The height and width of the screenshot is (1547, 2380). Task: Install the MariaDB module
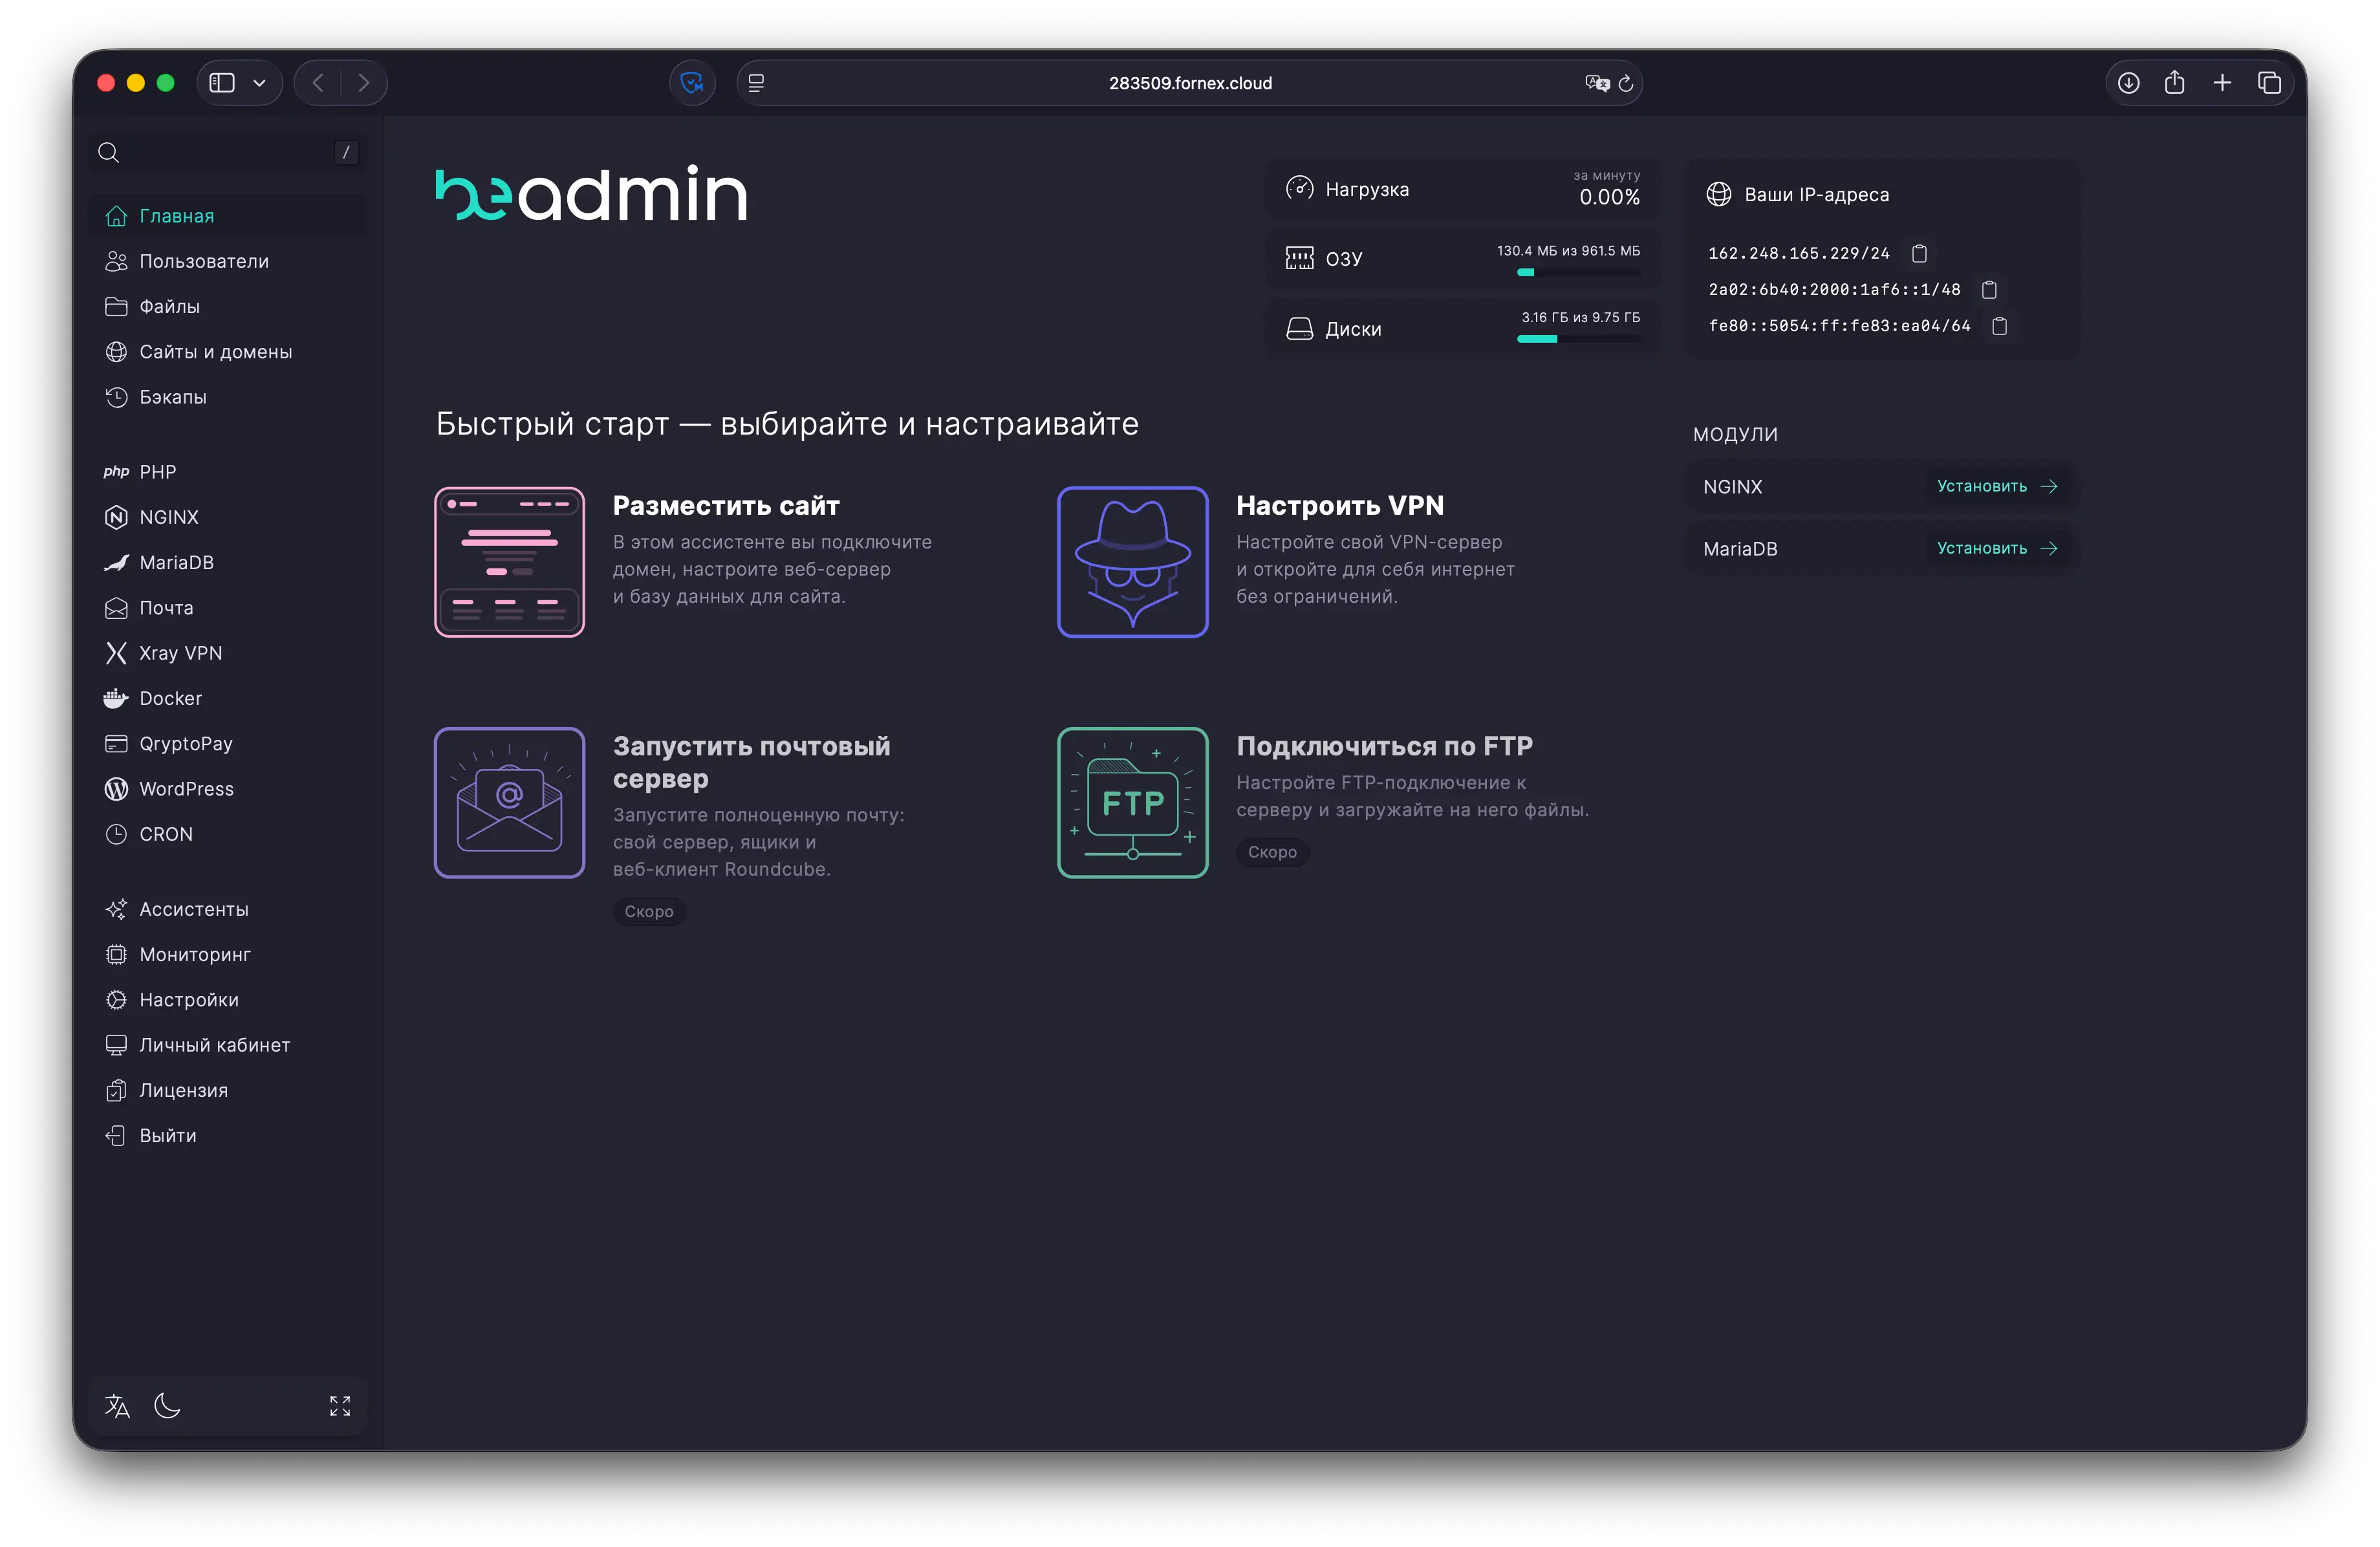click(1998, 548)
